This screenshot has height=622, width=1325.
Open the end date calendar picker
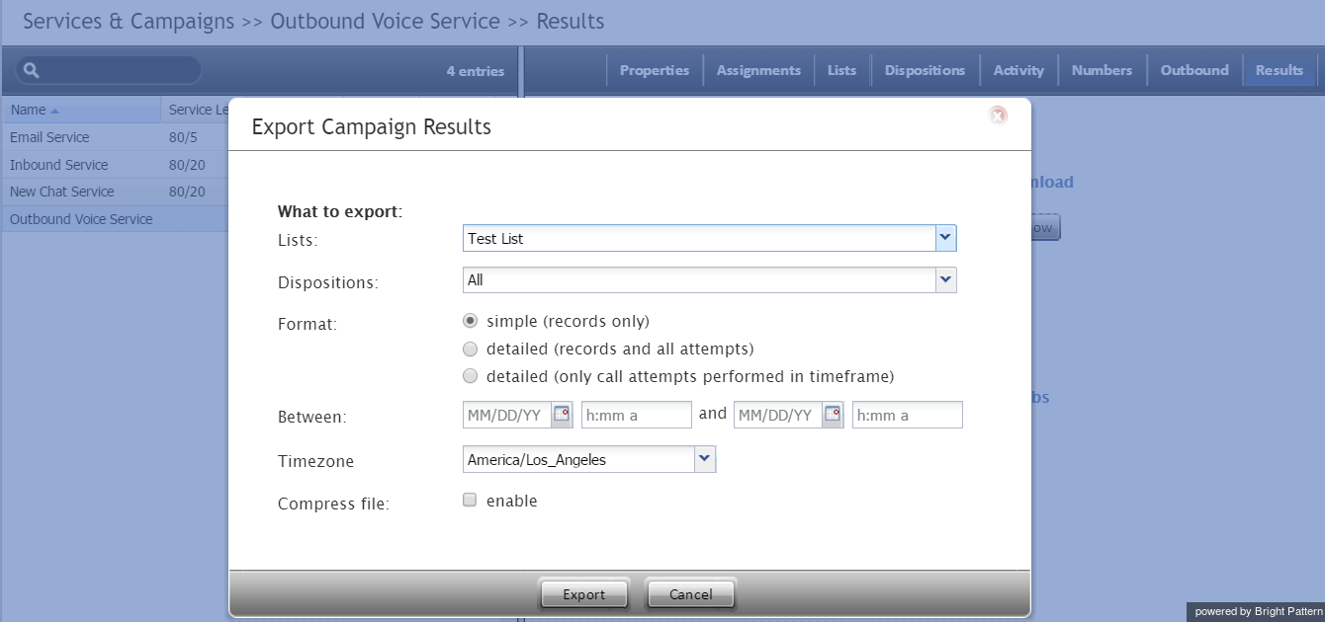tap(833, 415)
